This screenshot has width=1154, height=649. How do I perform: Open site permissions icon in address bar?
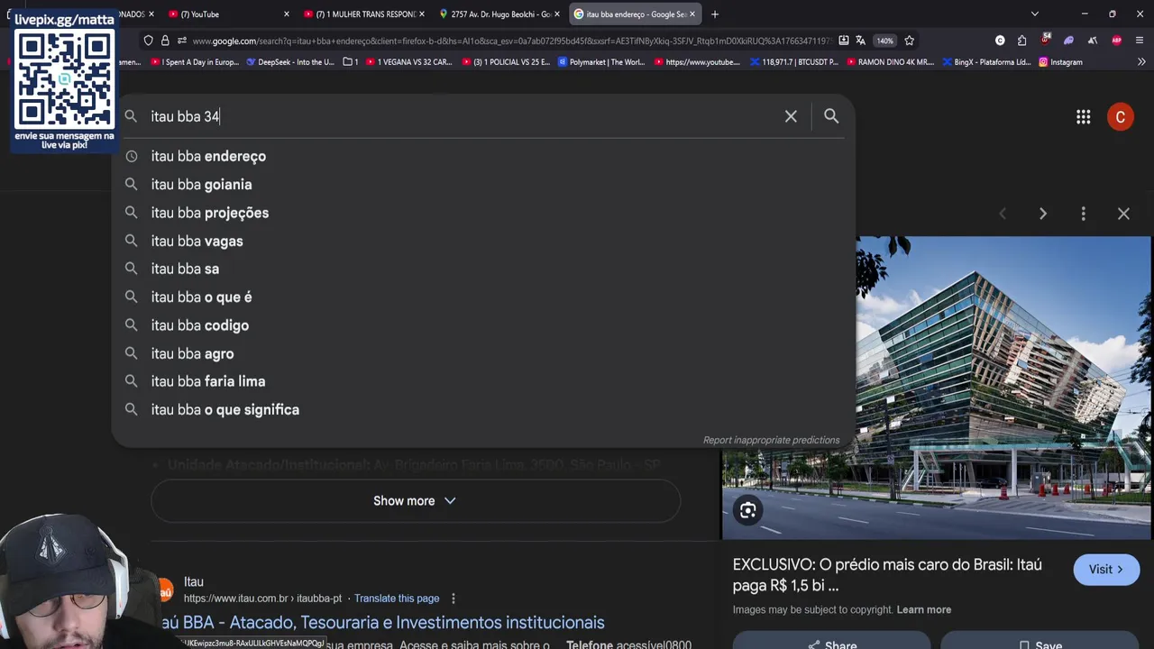[182, 41]
